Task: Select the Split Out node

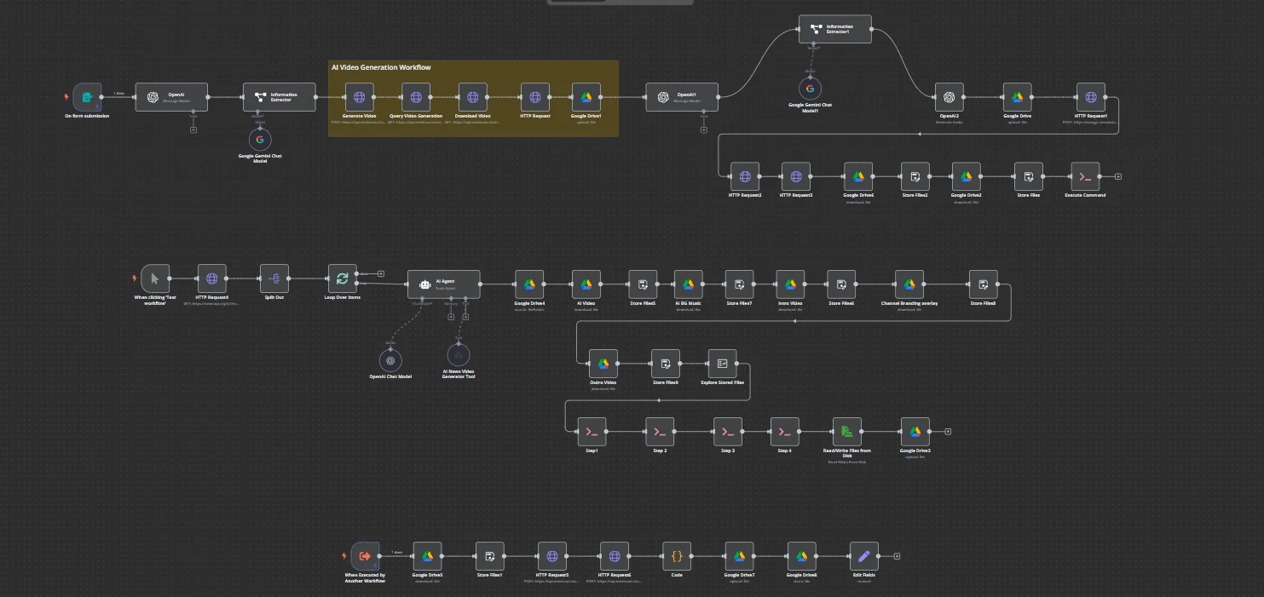Action: [274, 278]
